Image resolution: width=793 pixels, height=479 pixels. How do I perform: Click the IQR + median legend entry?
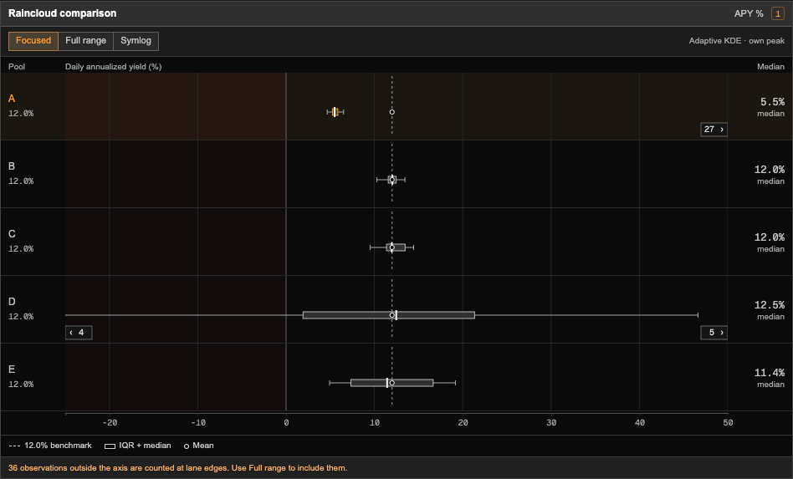137,446
